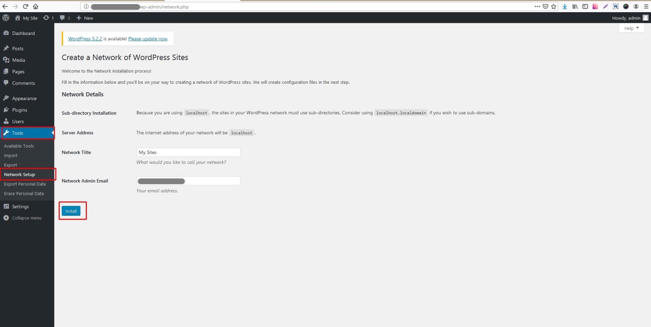Image resolution: width=651 pixels, height=327 pixels.
Task: Click the browser home icon
Action: click(36, 7)
